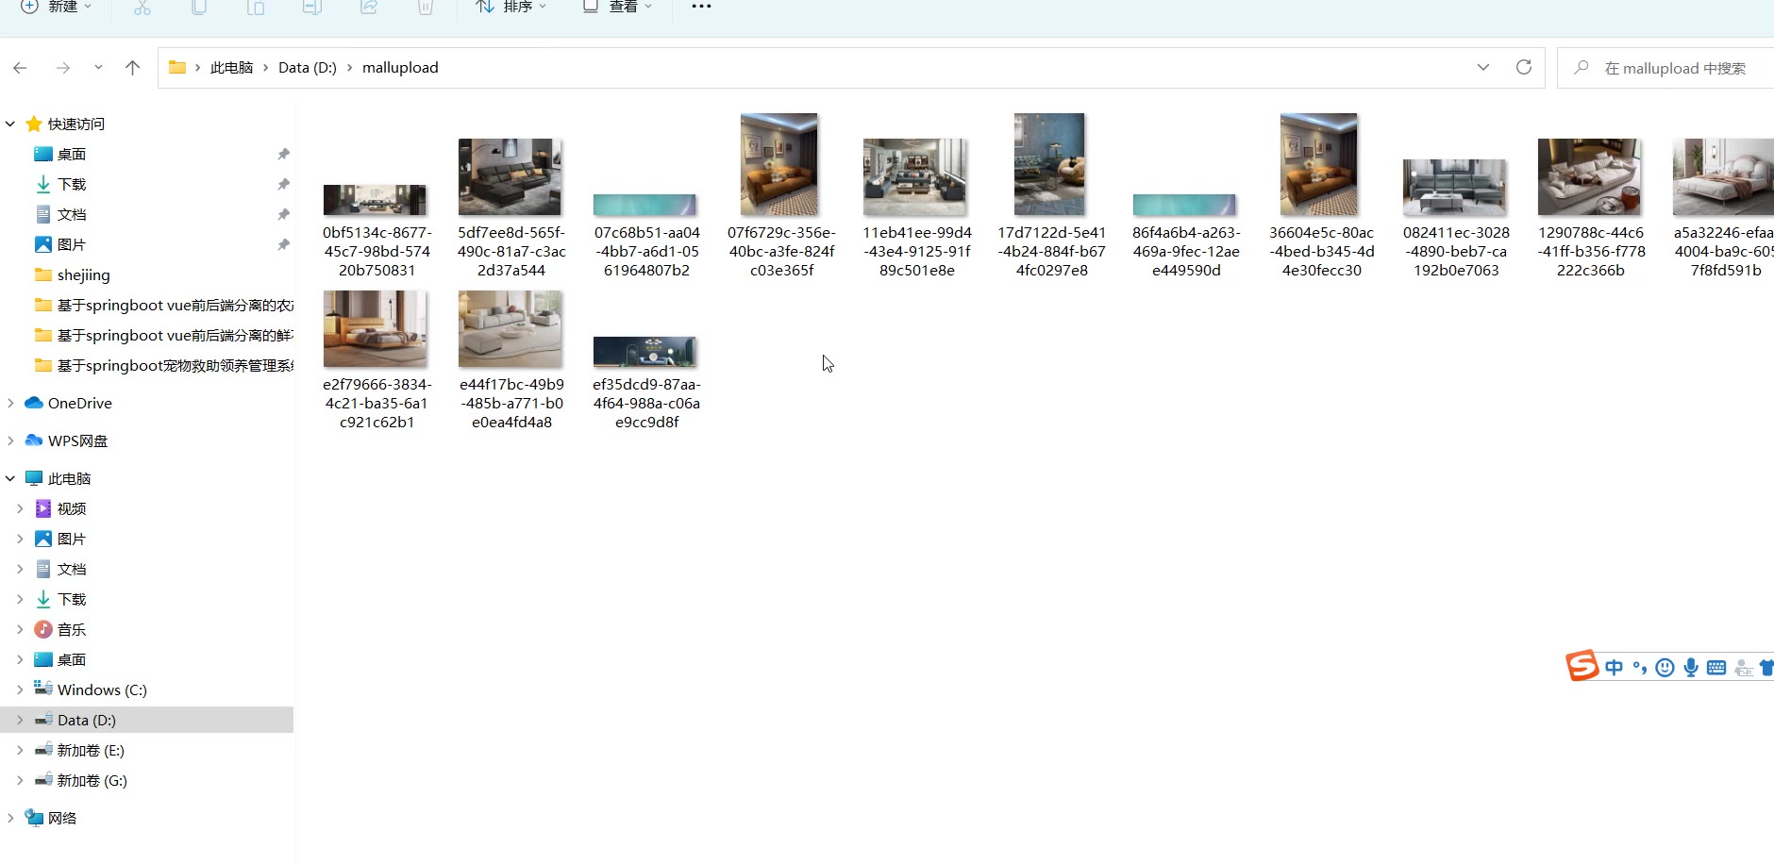
Task: Toggle IME punctuation mode button
Action: [x=1640, y=668]
